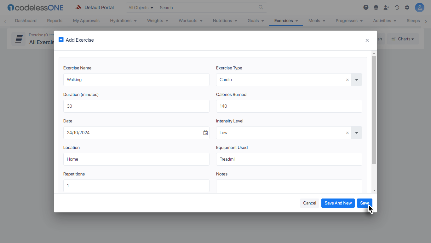Image resolution: width=431 pixels, height=243 pixels.
Task: Click the search magnifier icon
Action: point(261,7)
